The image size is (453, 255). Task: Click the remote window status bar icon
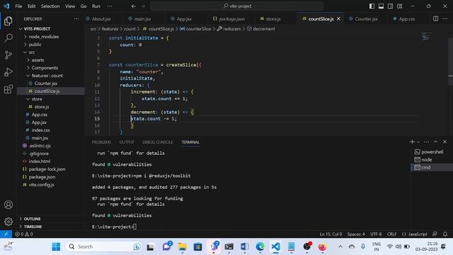[x=6, y=234]
